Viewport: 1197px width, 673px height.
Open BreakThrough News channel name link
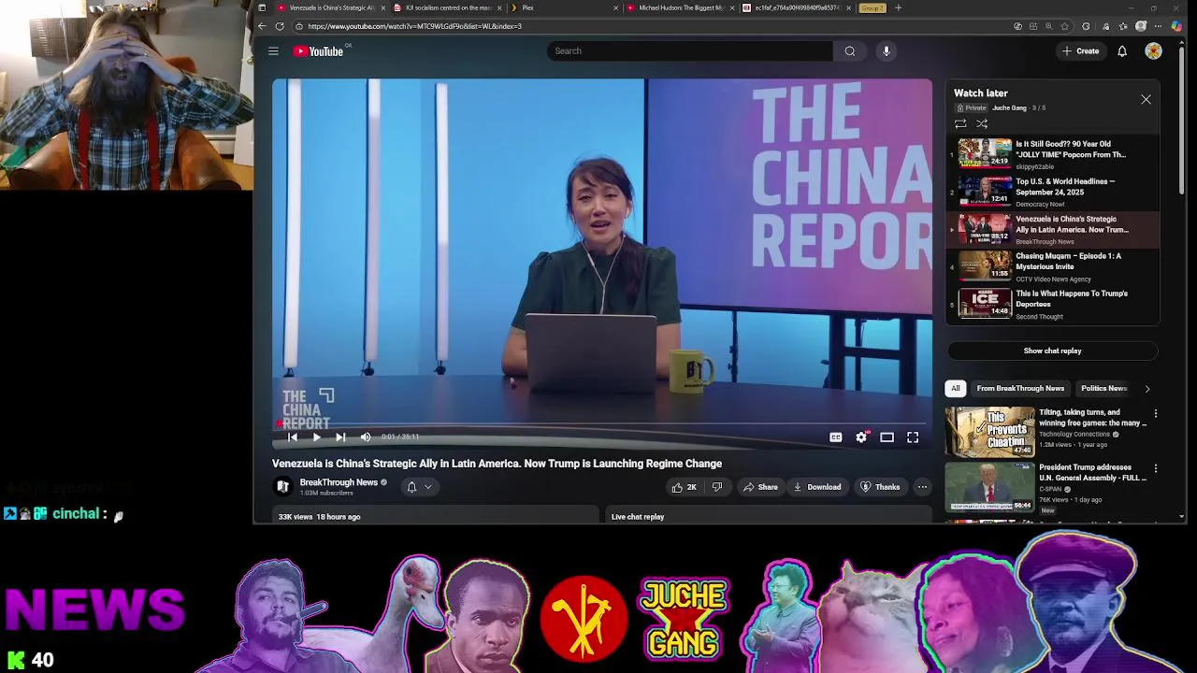tap(339, 482)
